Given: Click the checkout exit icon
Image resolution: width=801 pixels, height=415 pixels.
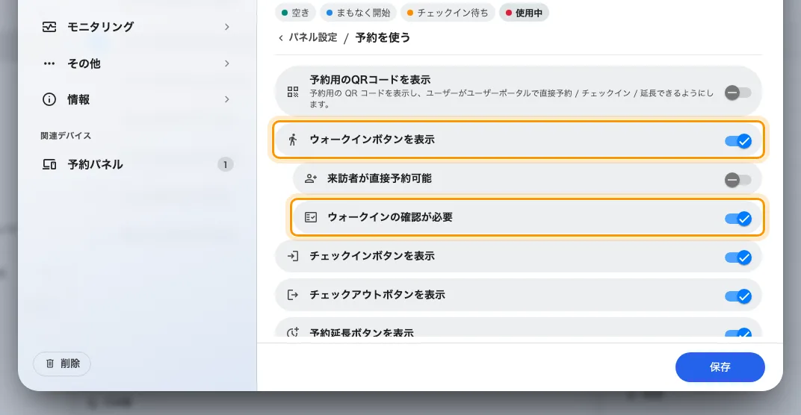Looking at the screenshot, I should coord(293,295).
